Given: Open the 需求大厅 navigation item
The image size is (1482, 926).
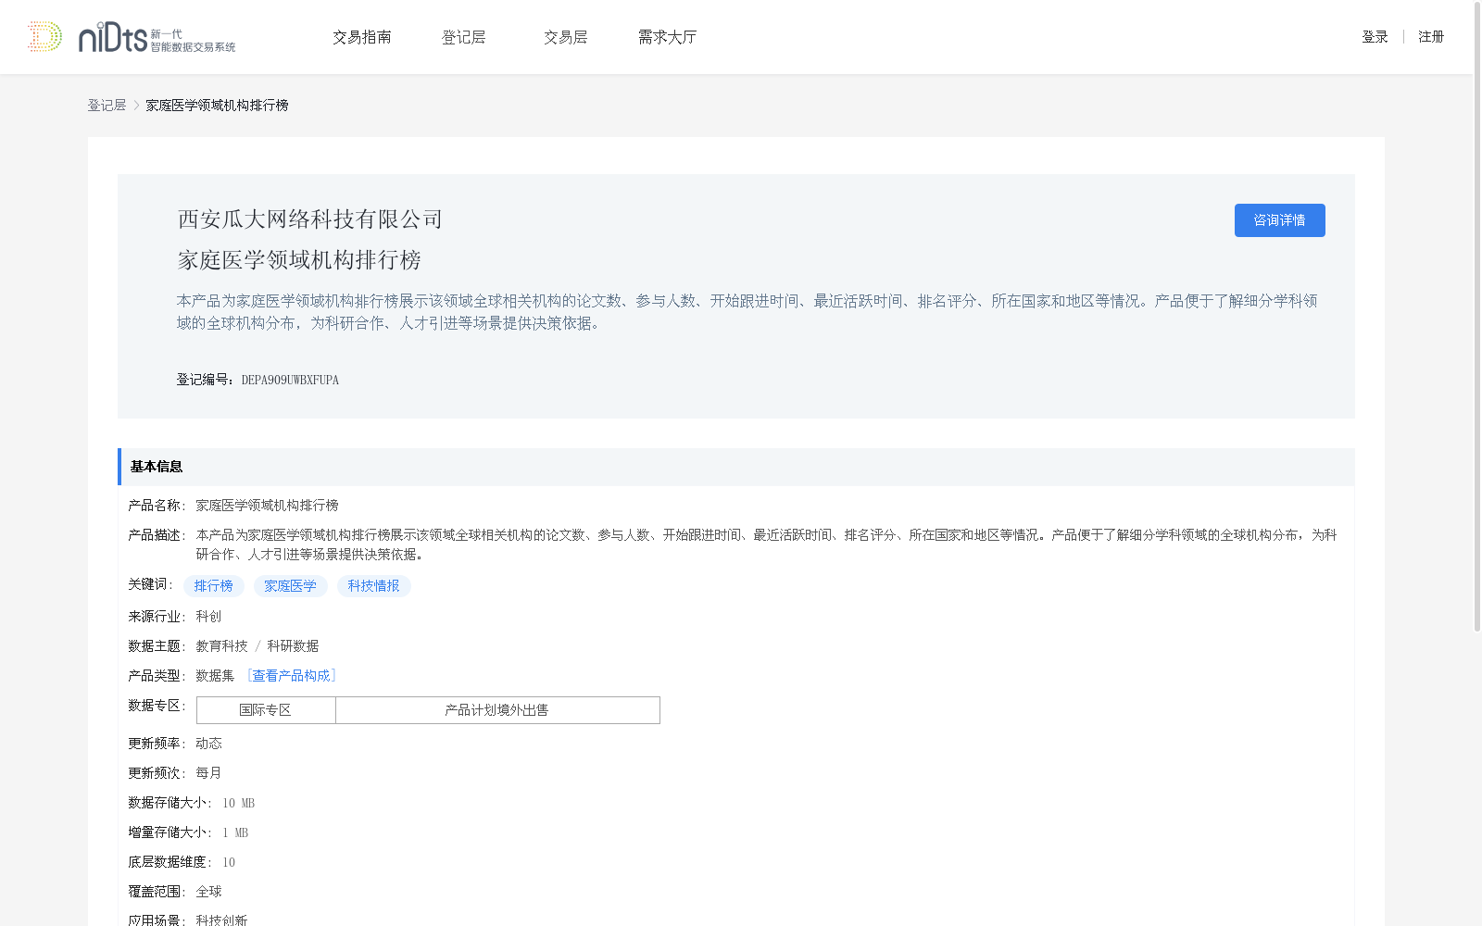Looking at the screenshot, I should [x=667, y=37].
